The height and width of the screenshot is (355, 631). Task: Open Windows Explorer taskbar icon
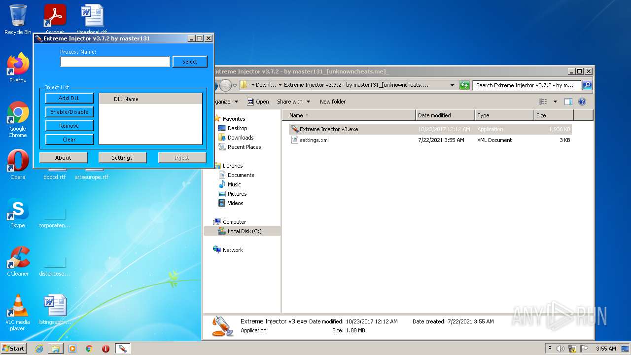[x=56, y=349]
